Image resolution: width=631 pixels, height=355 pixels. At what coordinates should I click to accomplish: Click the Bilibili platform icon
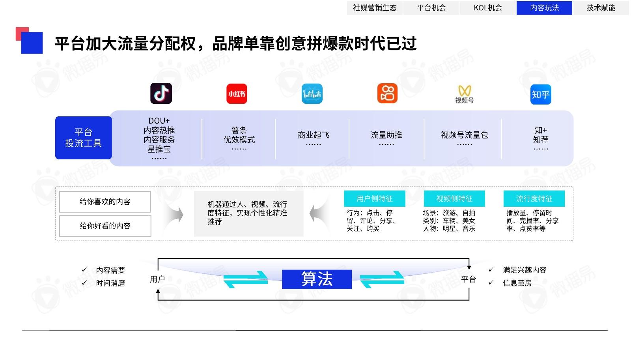312,93
